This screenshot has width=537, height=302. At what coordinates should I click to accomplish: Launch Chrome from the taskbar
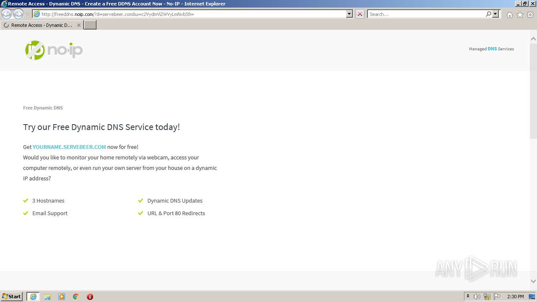coord(76,297)
